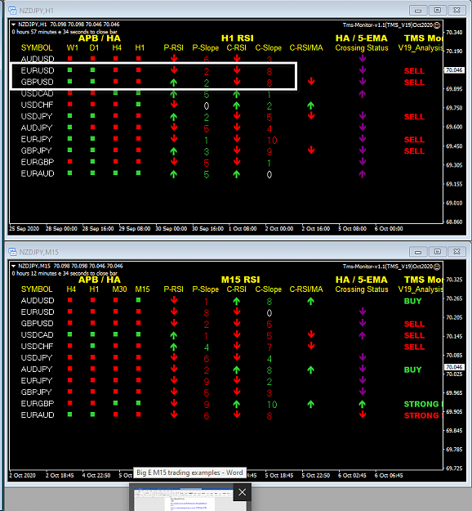Click '2 Oct 18:45' on M15 time axis
Screen dimensions: 472x511
pyautogui.click(x=60, y=476)
